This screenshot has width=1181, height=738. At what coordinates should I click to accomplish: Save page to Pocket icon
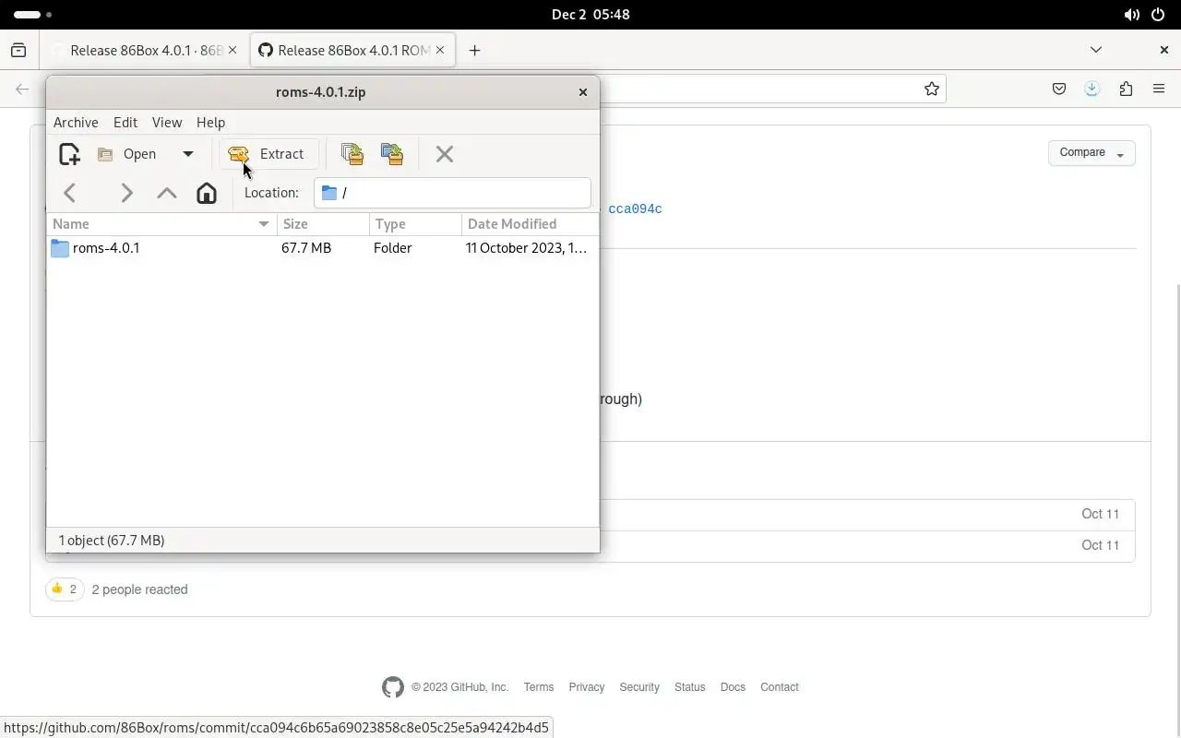coord(1059,89)
